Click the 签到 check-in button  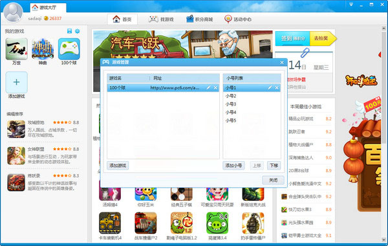293,38
